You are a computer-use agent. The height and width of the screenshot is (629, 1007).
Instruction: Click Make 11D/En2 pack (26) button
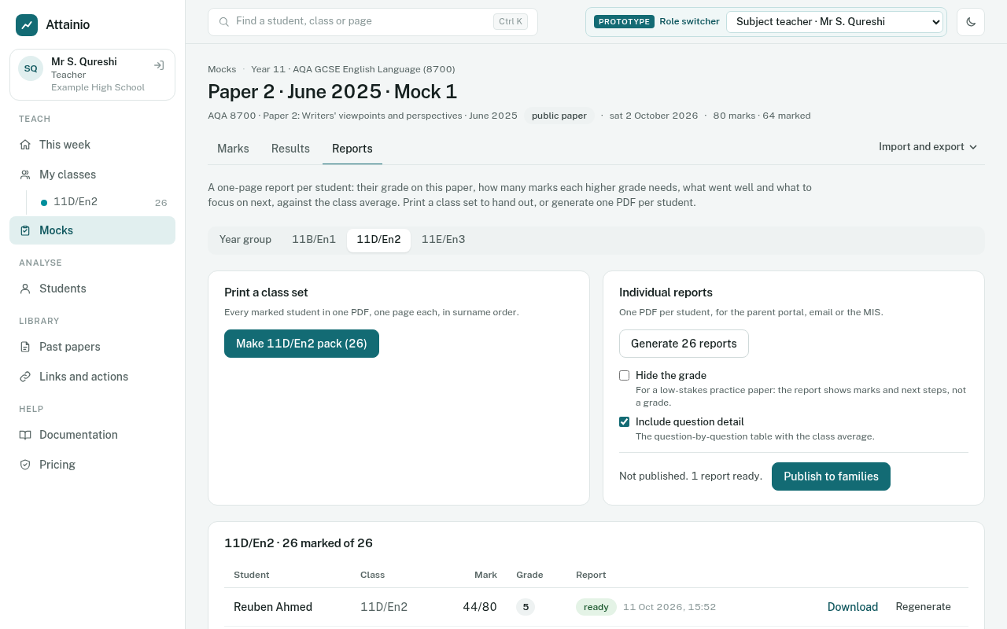(x=301, y=344)
